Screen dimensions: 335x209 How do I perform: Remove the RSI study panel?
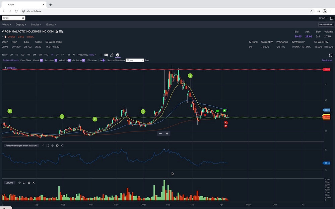62,145
